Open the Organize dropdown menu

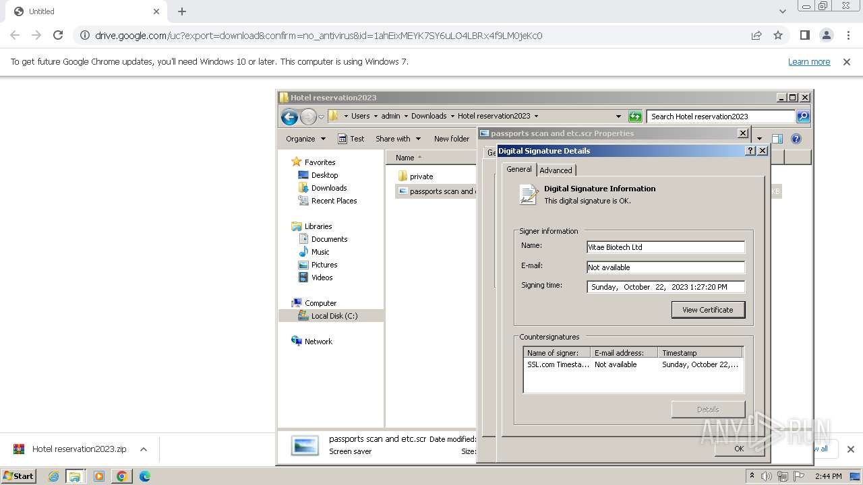pos(305,139)
